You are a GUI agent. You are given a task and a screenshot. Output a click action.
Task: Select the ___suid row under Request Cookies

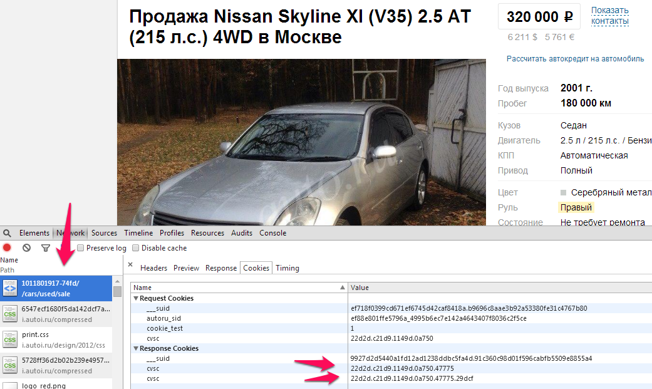point(391,308)
